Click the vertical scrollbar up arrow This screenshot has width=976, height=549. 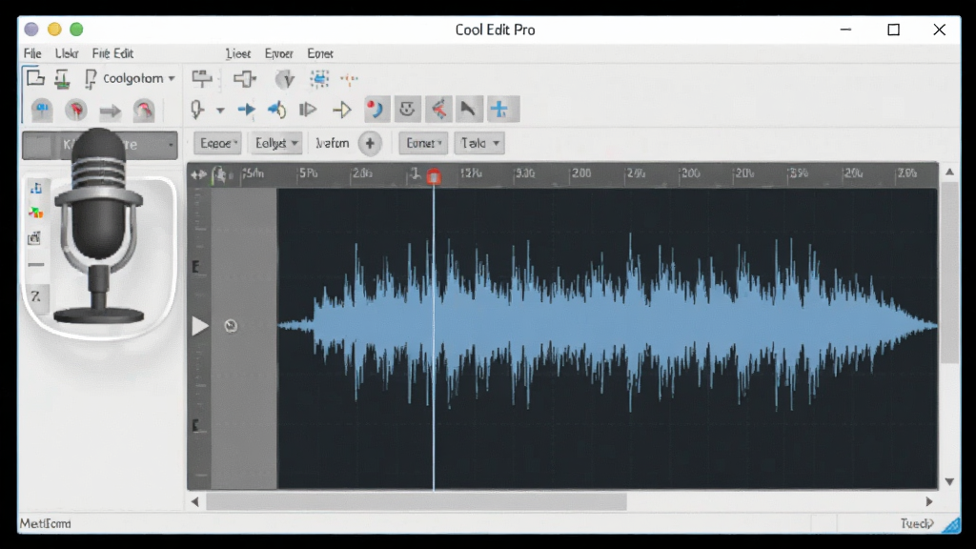pos(949,172)
